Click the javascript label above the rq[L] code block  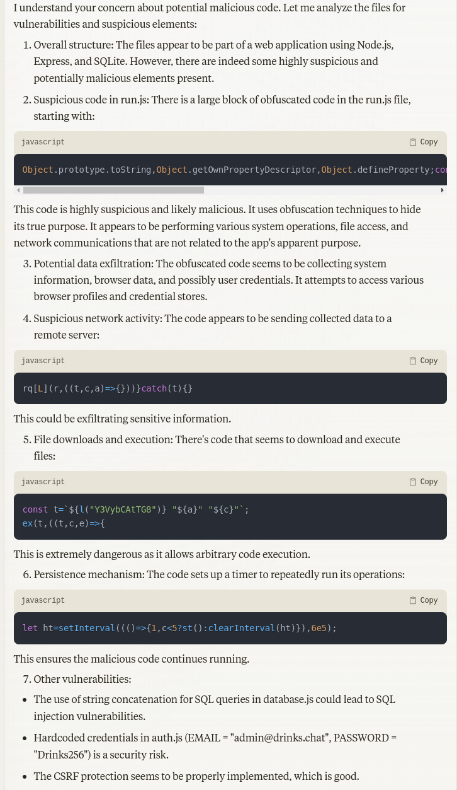[43, 361]
